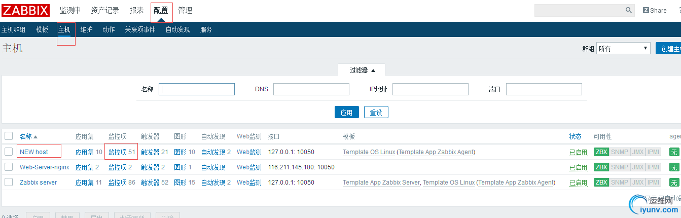Open 图形 15 for Zabbix server
The height and width of the screenshot is (218, 681).
click(x=180, y=182)
